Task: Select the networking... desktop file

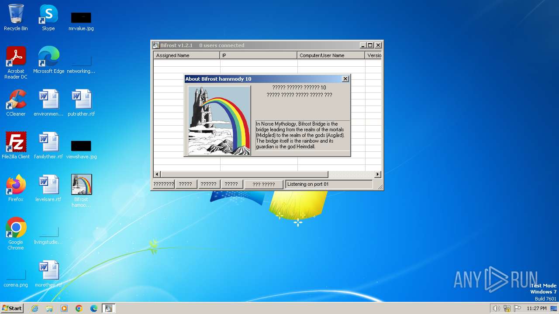Action: click(81, 64)
